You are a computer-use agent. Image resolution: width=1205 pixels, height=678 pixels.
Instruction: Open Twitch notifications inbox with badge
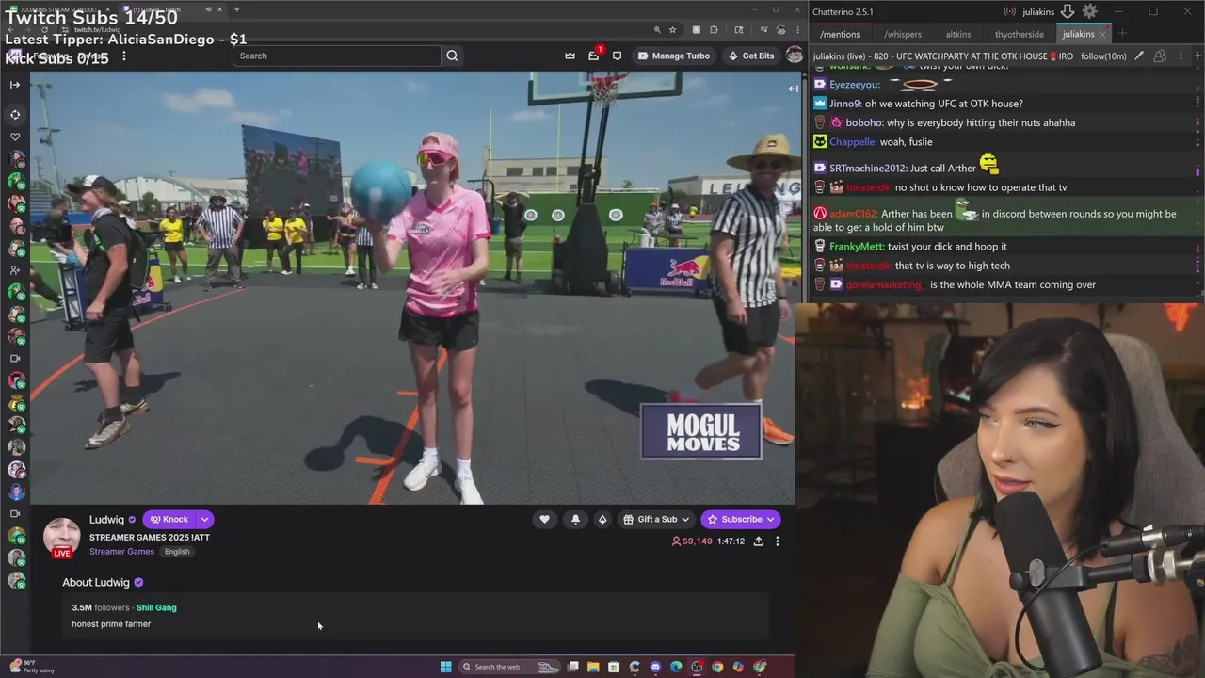[594, 55]
